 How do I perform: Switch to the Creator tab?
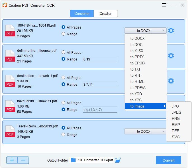pyautogui.click(x=106, y=13)
